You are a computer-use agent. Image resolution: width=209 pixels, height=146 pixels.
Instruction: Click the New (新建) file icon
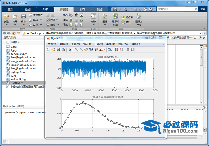(6, 16)
